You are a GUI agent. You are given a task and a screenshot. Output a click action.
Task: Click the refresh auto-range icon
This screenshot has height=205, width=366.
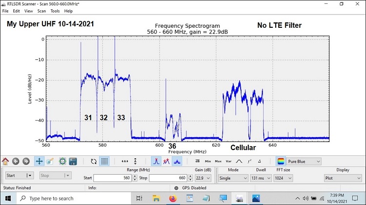click(93, 161)
